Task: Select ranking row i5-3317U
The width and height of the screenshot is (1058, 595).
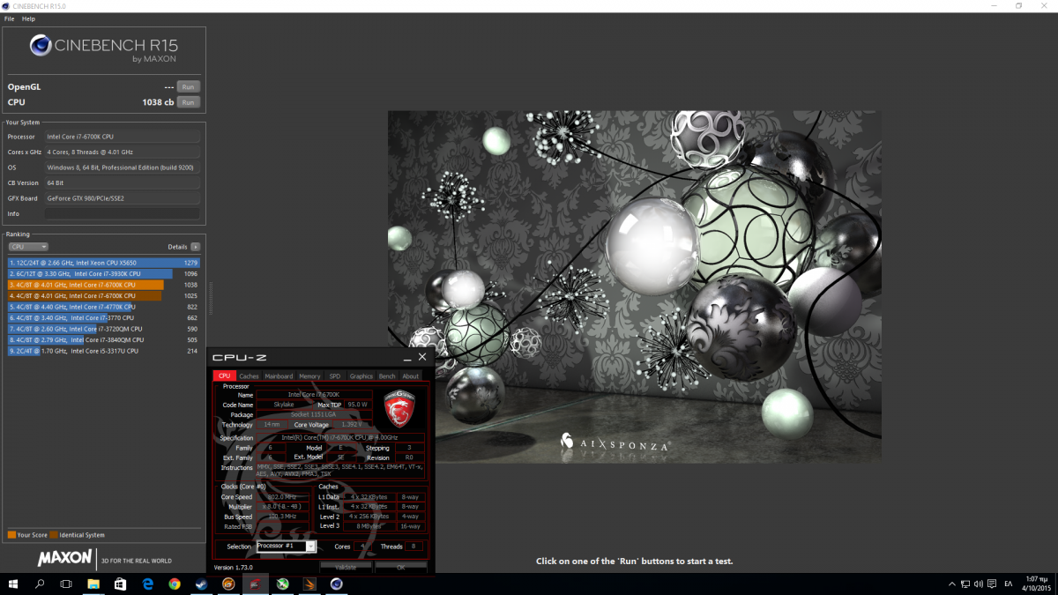Action: click(104, 351)
